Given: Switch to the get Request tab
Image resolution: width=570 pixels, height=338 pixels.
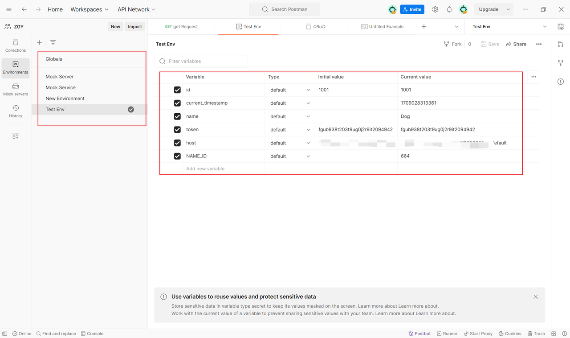Looking at the screenshot, I should click(182, 27).
